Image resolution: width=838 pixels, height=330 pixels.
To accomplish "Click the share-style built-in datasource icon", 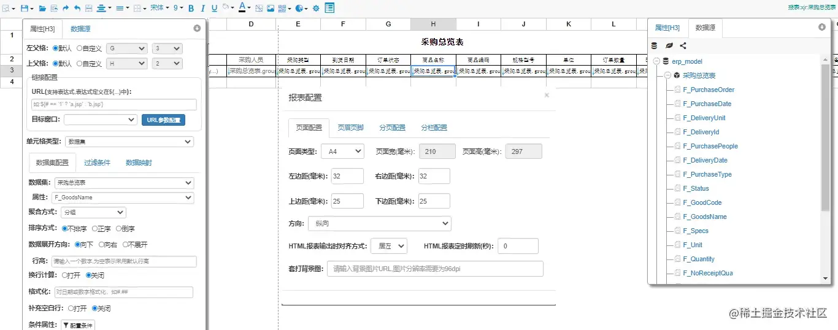I will pos(683,45).
